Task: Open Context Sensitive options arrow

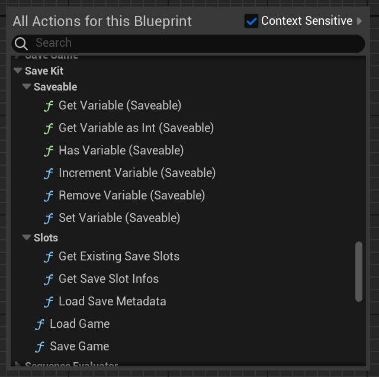Action: click(x=359, y=21)
